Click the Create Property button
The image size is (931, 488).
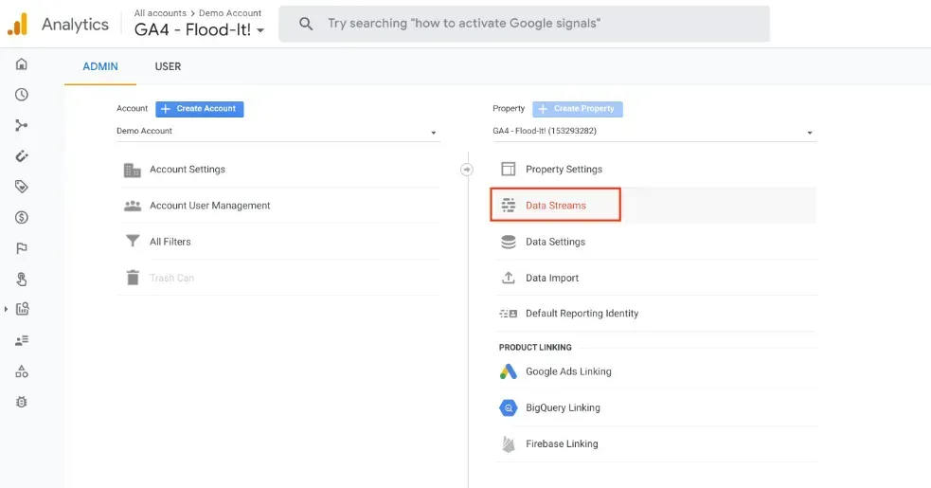click(x=578, y=109)
